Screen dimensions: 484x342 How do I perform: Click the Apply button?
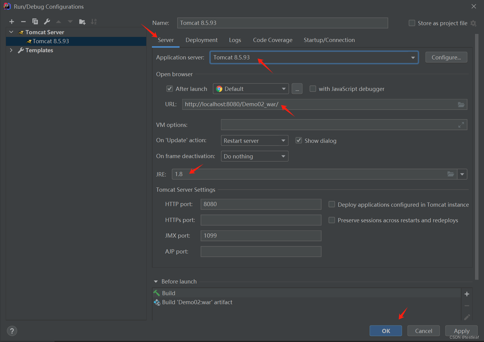[x=461, y=331]
